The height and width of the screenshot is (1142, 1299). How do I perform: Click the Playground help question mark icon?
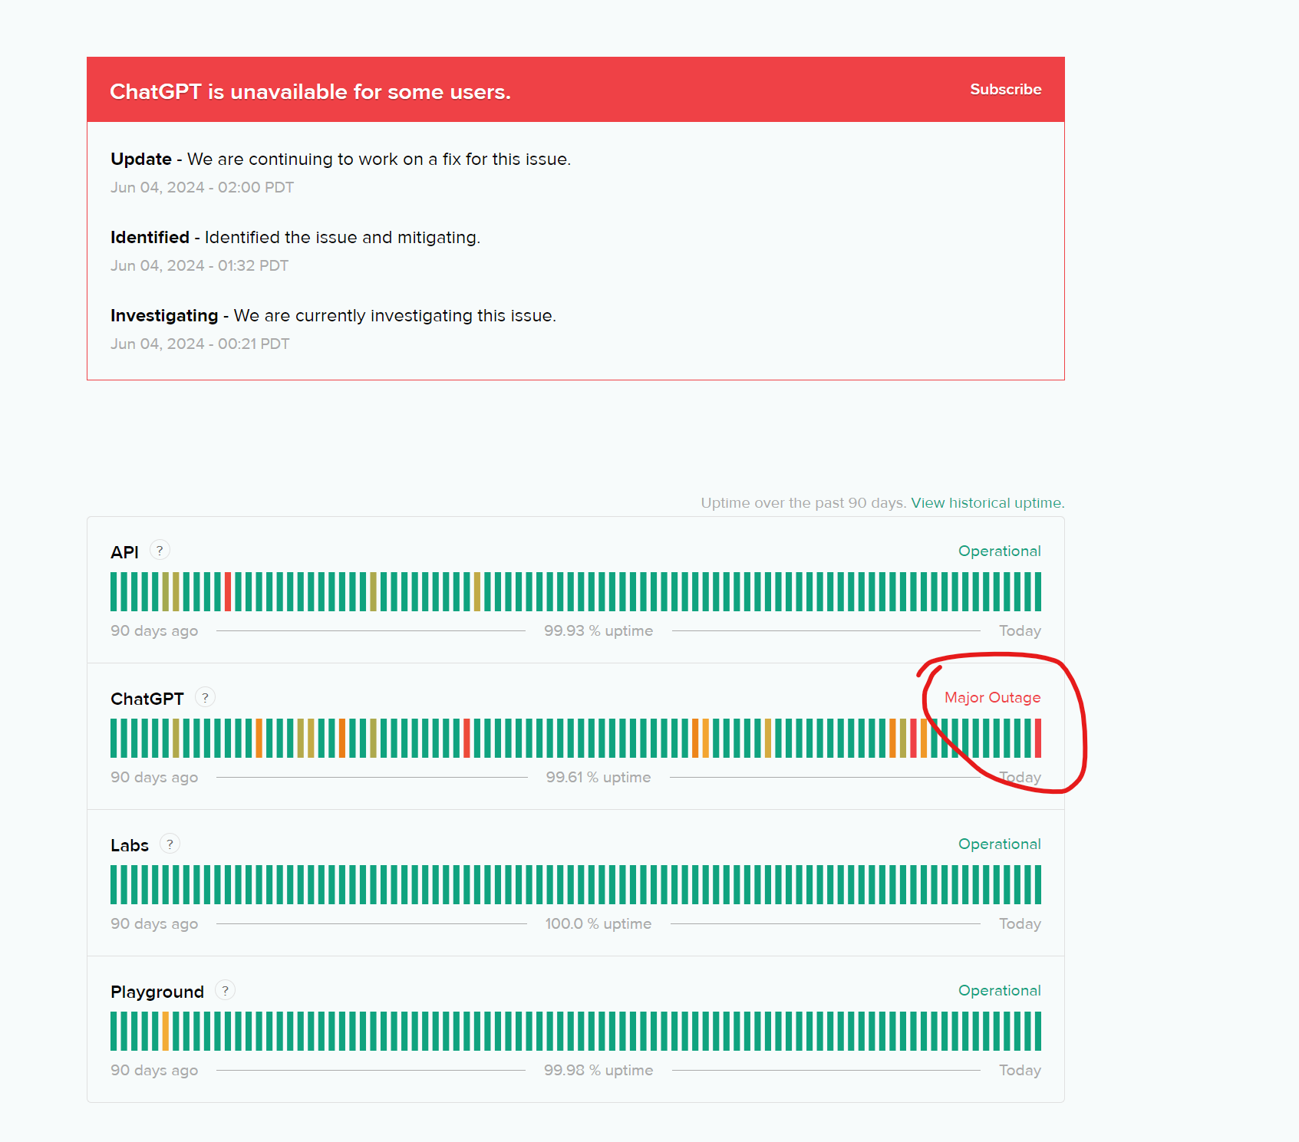tap(225, 990)
